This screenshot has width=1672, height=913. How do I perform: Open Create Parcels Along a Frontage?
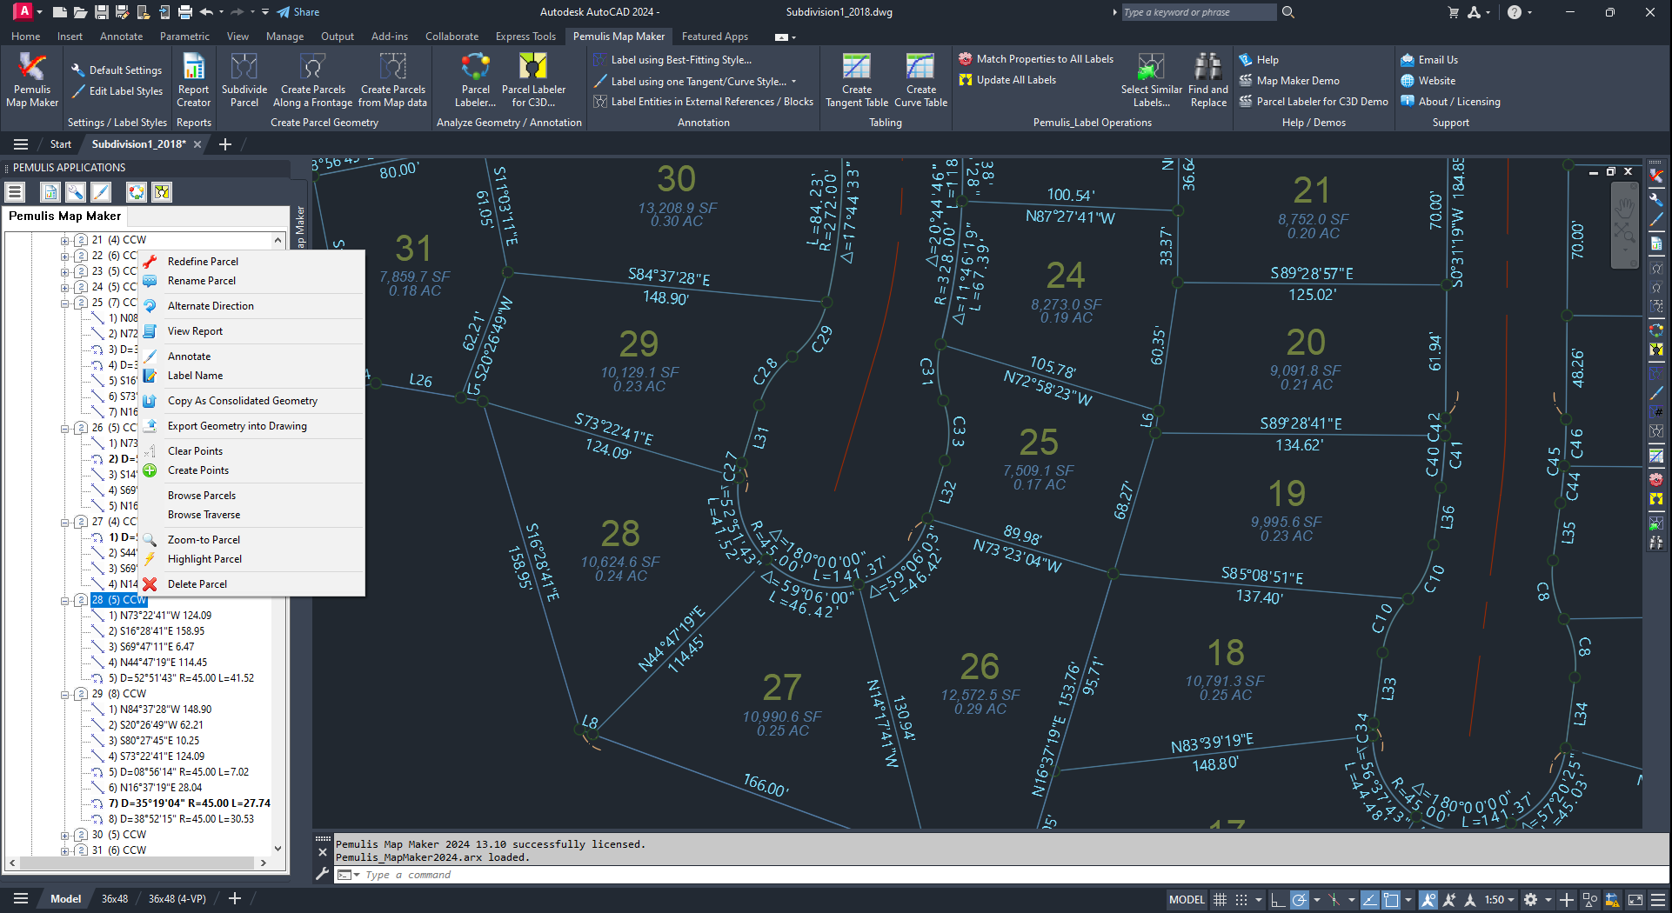click(312, 80)
